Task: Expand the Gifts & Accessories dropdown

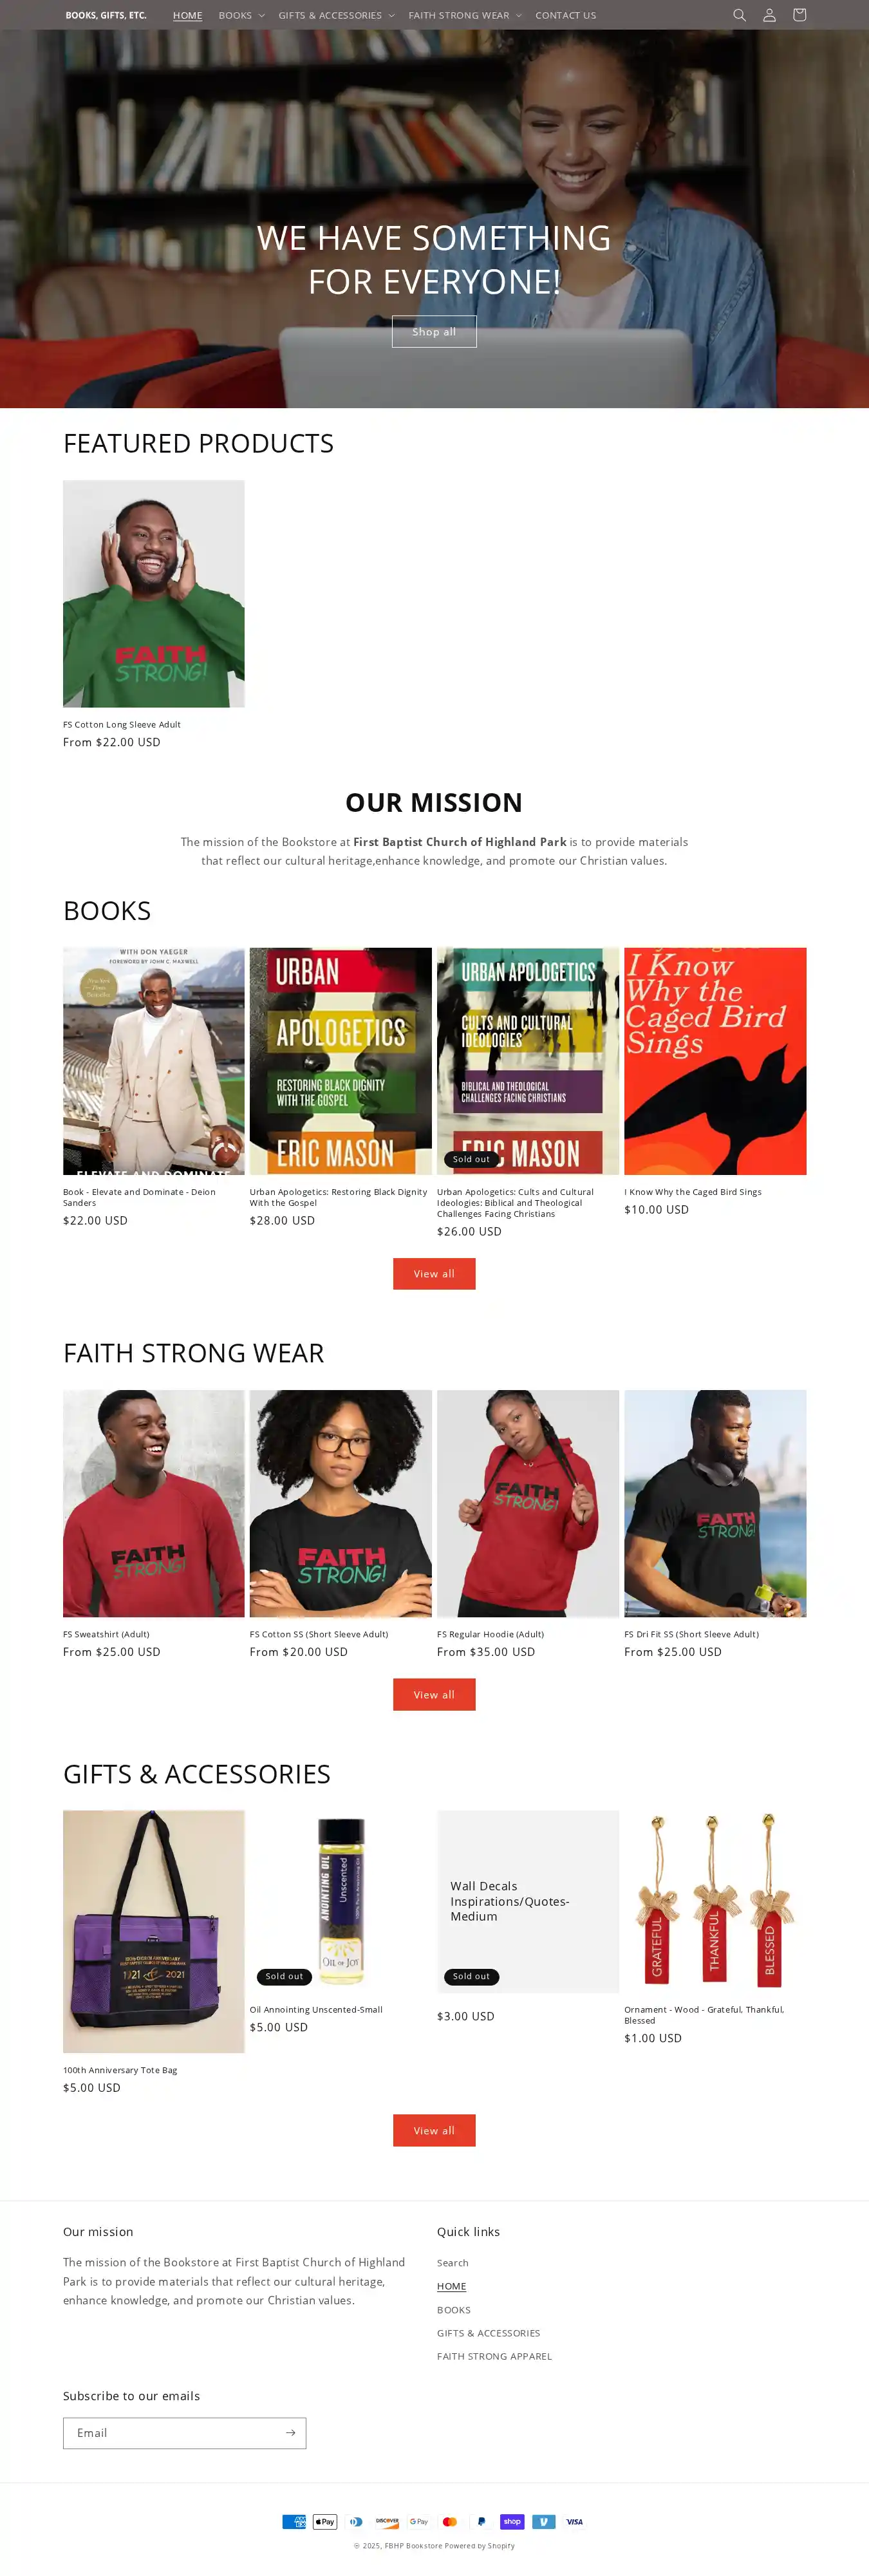Action: (336, 15)
